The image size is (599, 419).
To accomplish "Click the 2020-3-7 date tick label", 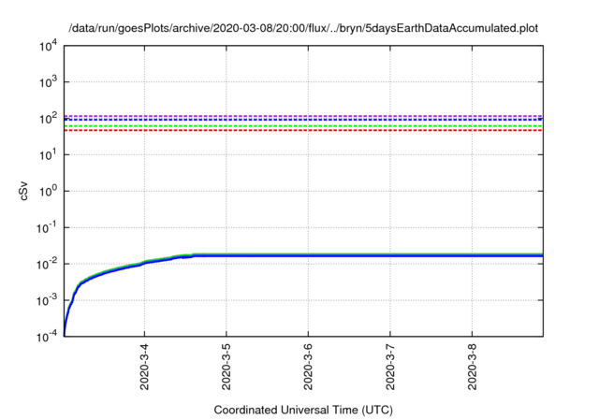I will (x=390, y=367).
